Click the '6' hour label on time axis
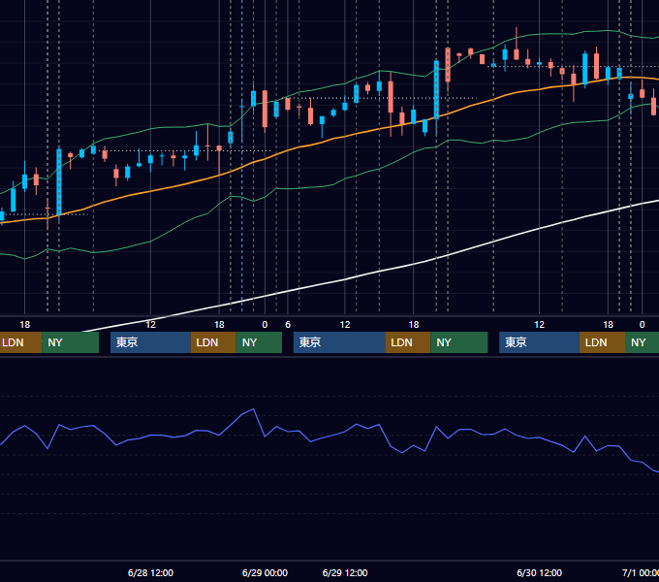This screenshot has width=659, height=582. [288, 325]
